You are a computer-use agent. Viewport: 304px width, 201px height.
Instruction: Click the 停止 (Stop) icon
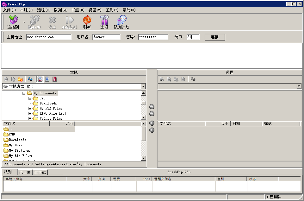[x=53, y=22]
